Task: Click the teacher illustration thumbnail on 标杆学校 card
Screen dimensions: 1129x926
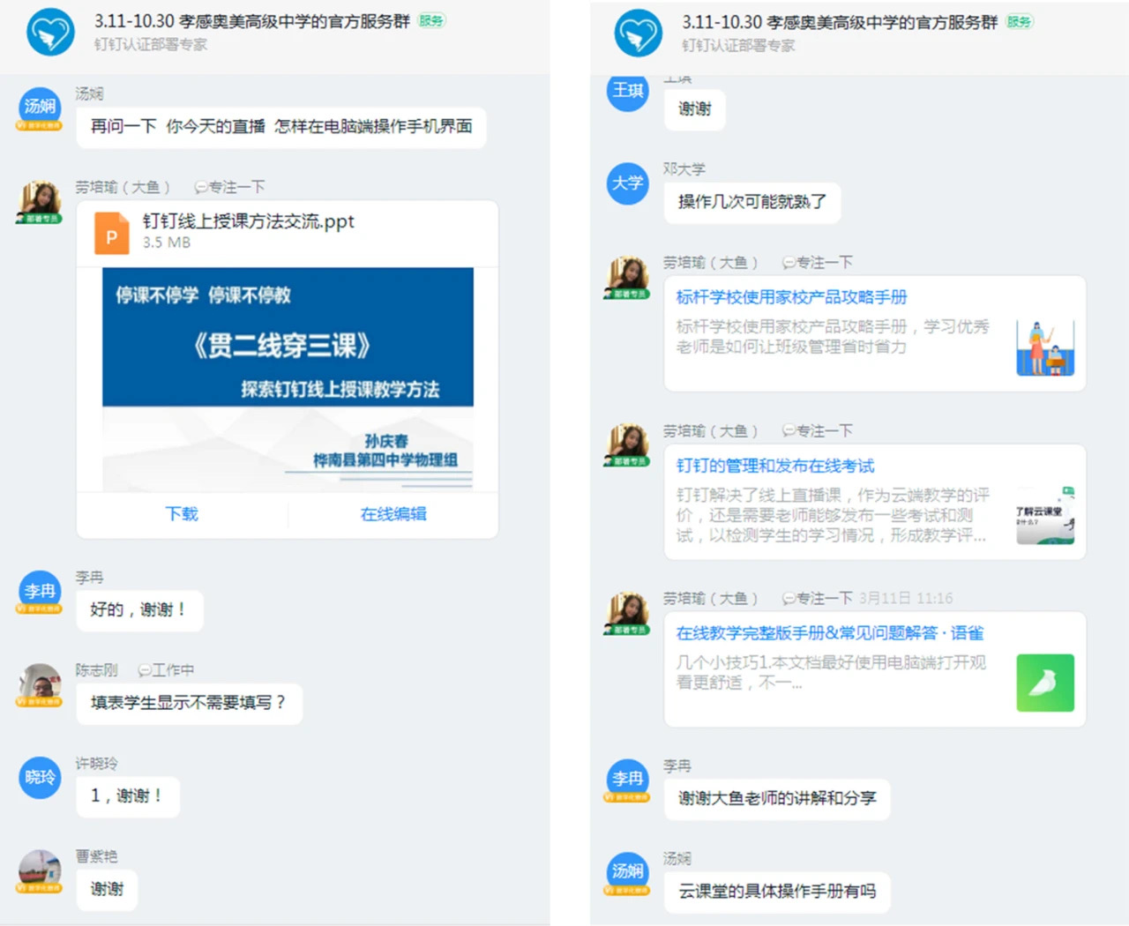Action: pos(1045,347)
